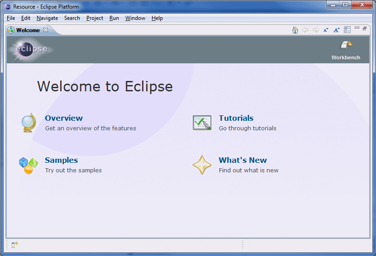
Task: Open the What's New link
Action: point(243,160)
